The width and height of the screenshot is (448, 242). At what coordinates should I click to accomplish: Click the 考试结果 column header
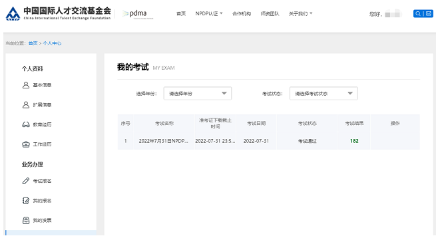point(354,123)
